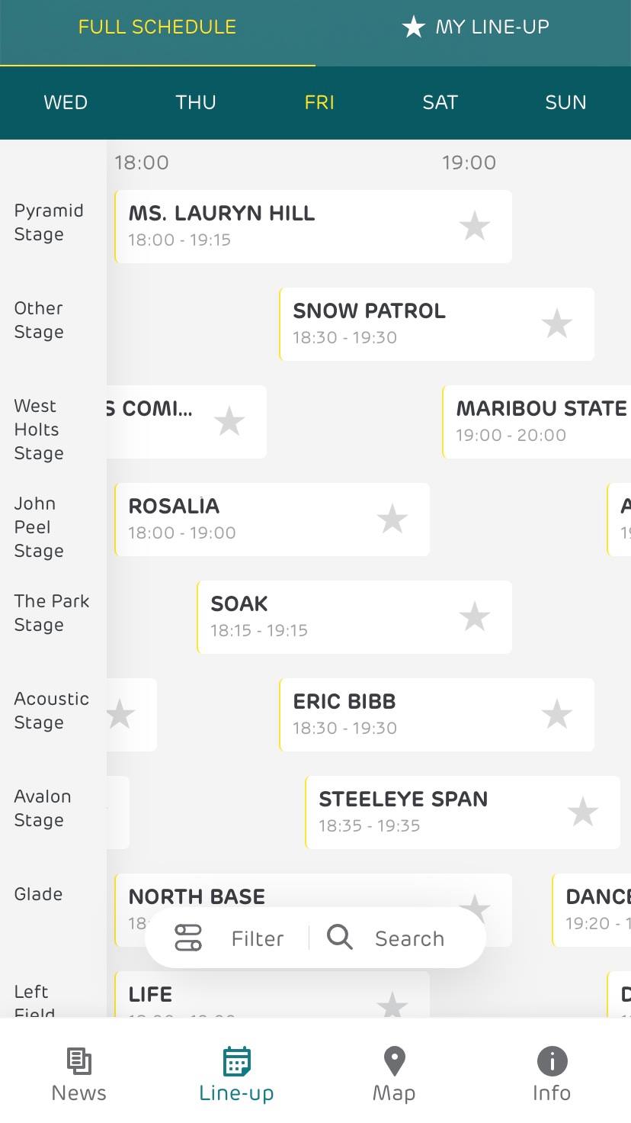
Task: Favorite Snow Patrol with star
Action: pyautogui.click(x=556, y=324)
